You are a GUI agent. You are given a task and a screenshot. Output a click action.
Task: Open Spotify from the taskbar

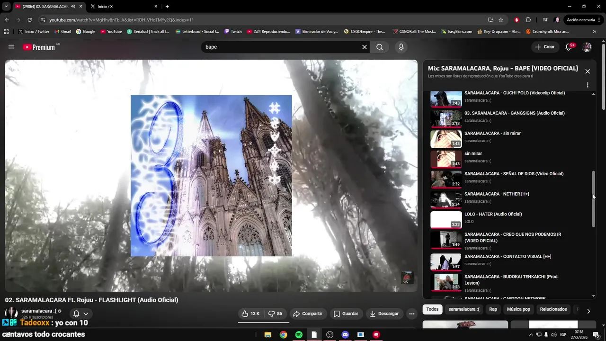[299, 334]
